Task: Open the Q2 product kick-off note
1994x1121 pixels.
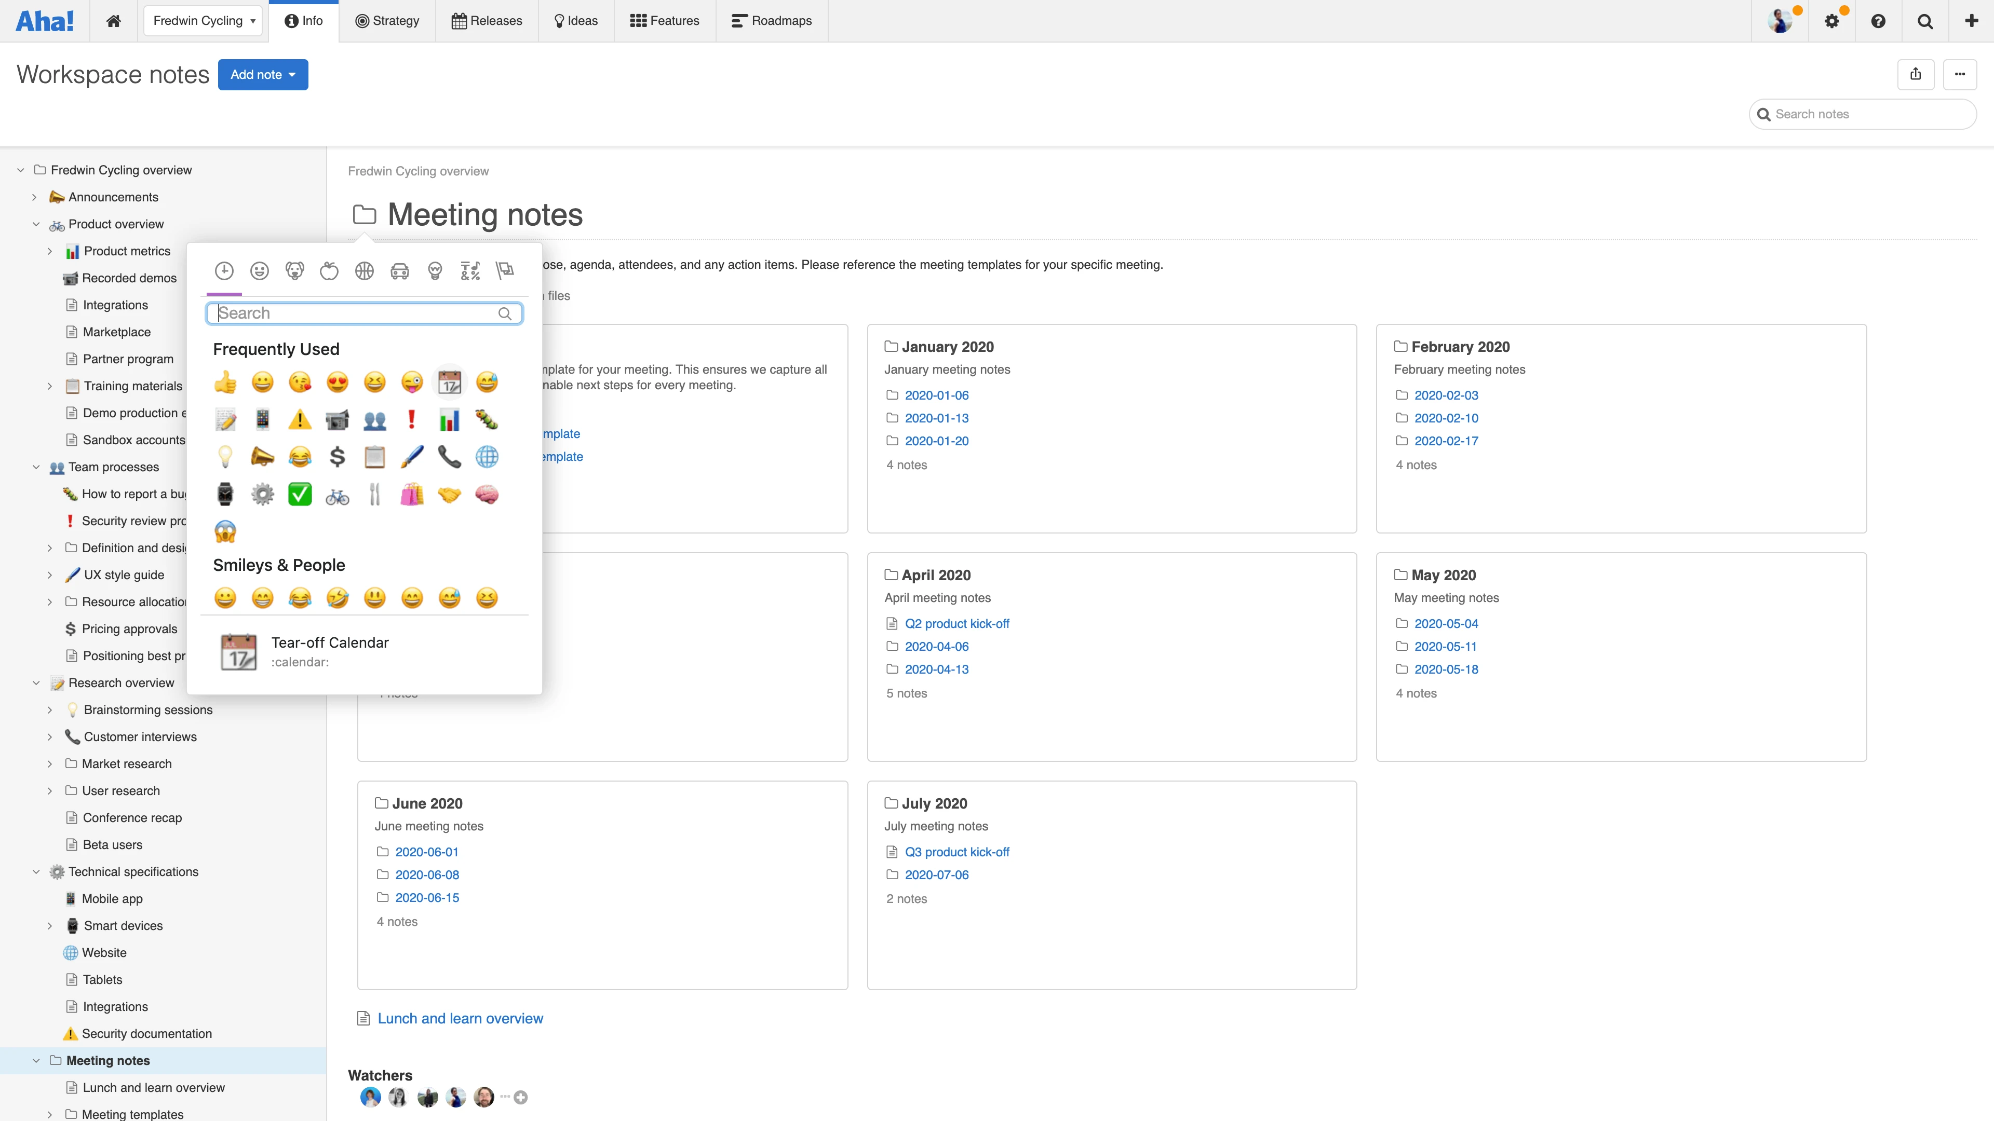Action: (956, 623)
